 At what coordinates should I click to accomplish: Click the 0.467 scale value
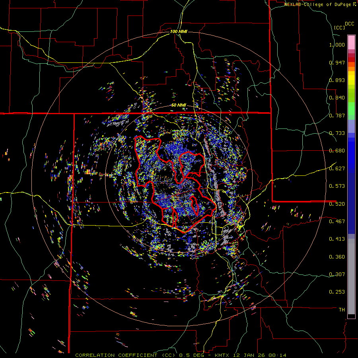pyautogui.click(x=337, y=222)
